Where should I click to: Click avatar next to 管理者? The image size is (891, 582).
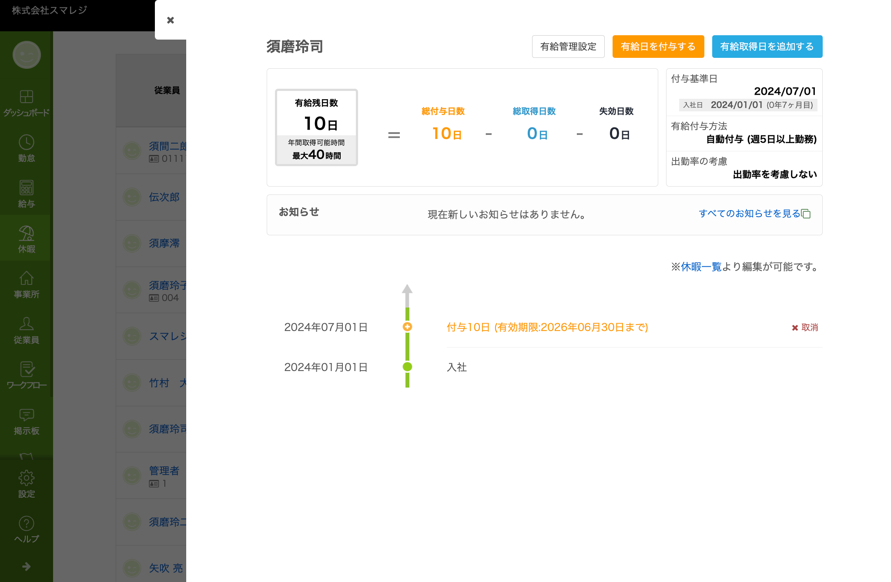pos(132,476)
